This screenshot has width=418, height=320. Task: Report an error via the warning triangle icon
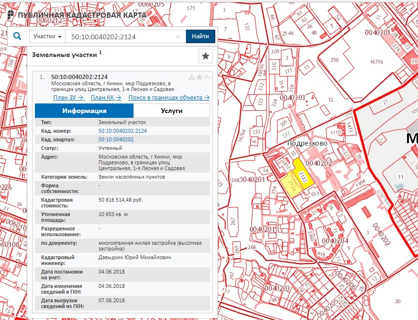tap(192, 77)
